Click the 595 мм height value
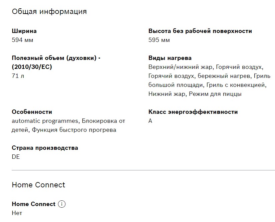275x222 pixels. pyautogui.click(x=159, y=40)
